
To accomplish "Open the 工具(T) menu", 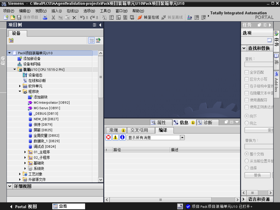I will coord(105,11).
